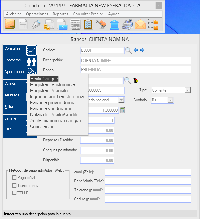Click the Scripts sidebar button

click(x=15, y=85)
